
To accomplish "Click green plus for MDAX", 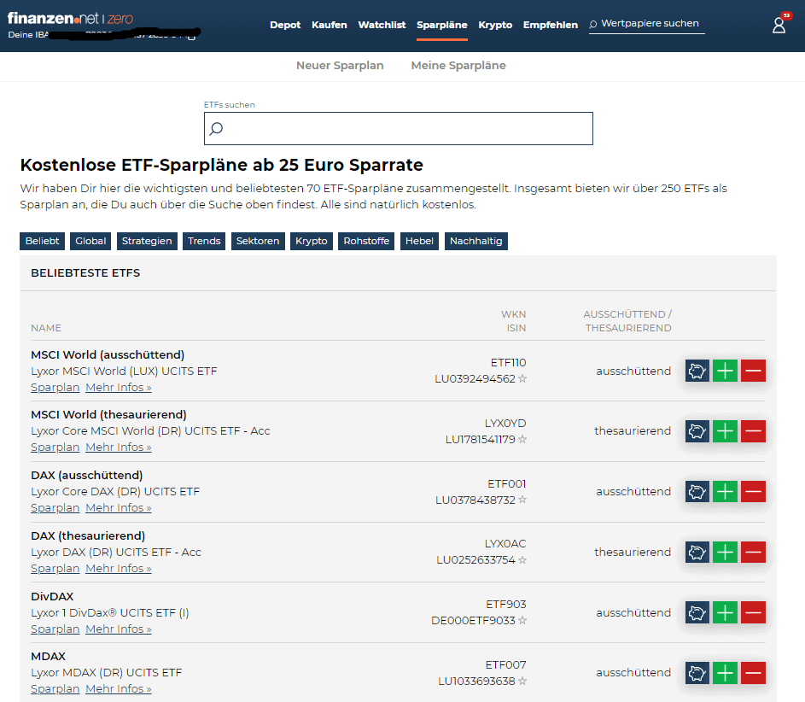I will click(x=725, y=673).
